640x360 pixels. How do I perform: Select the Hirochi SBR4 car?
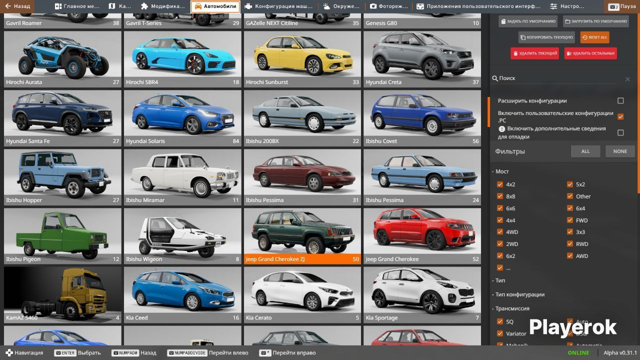(x=183, y=59)
